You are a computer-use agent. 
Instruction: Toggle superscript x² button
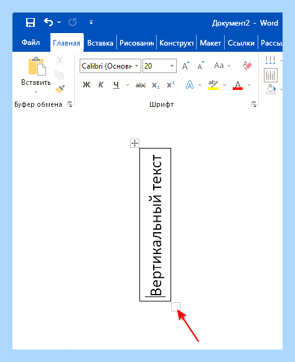pos(171,85)
